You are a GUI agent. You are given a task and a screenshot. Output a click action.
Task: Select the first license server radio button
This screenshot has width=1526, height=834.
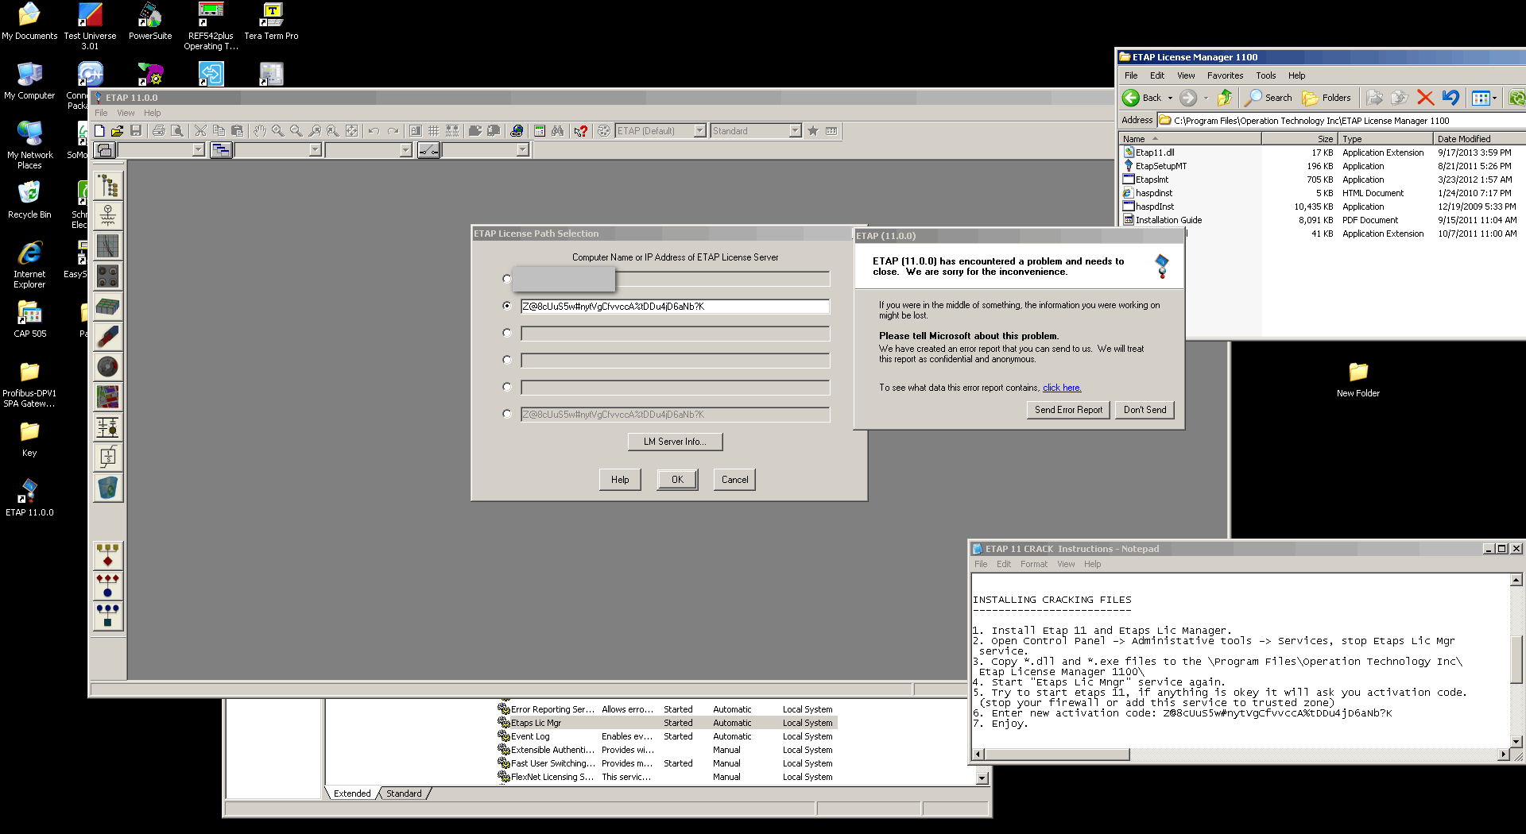point(507,279)
